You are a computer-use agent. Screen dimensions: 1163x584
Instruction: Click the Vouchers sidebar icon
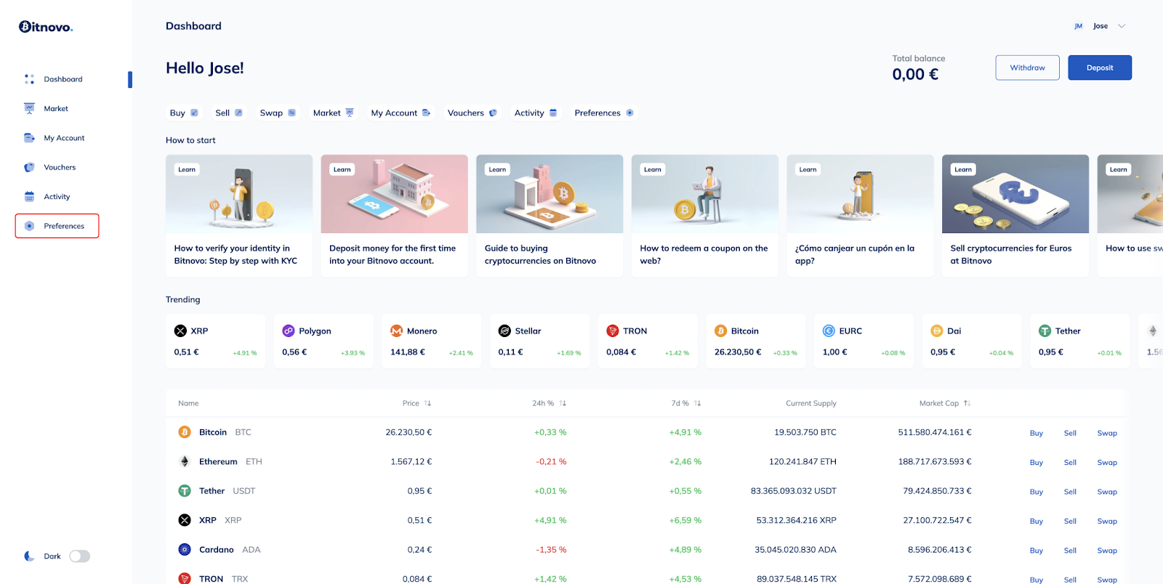(29, 167)
